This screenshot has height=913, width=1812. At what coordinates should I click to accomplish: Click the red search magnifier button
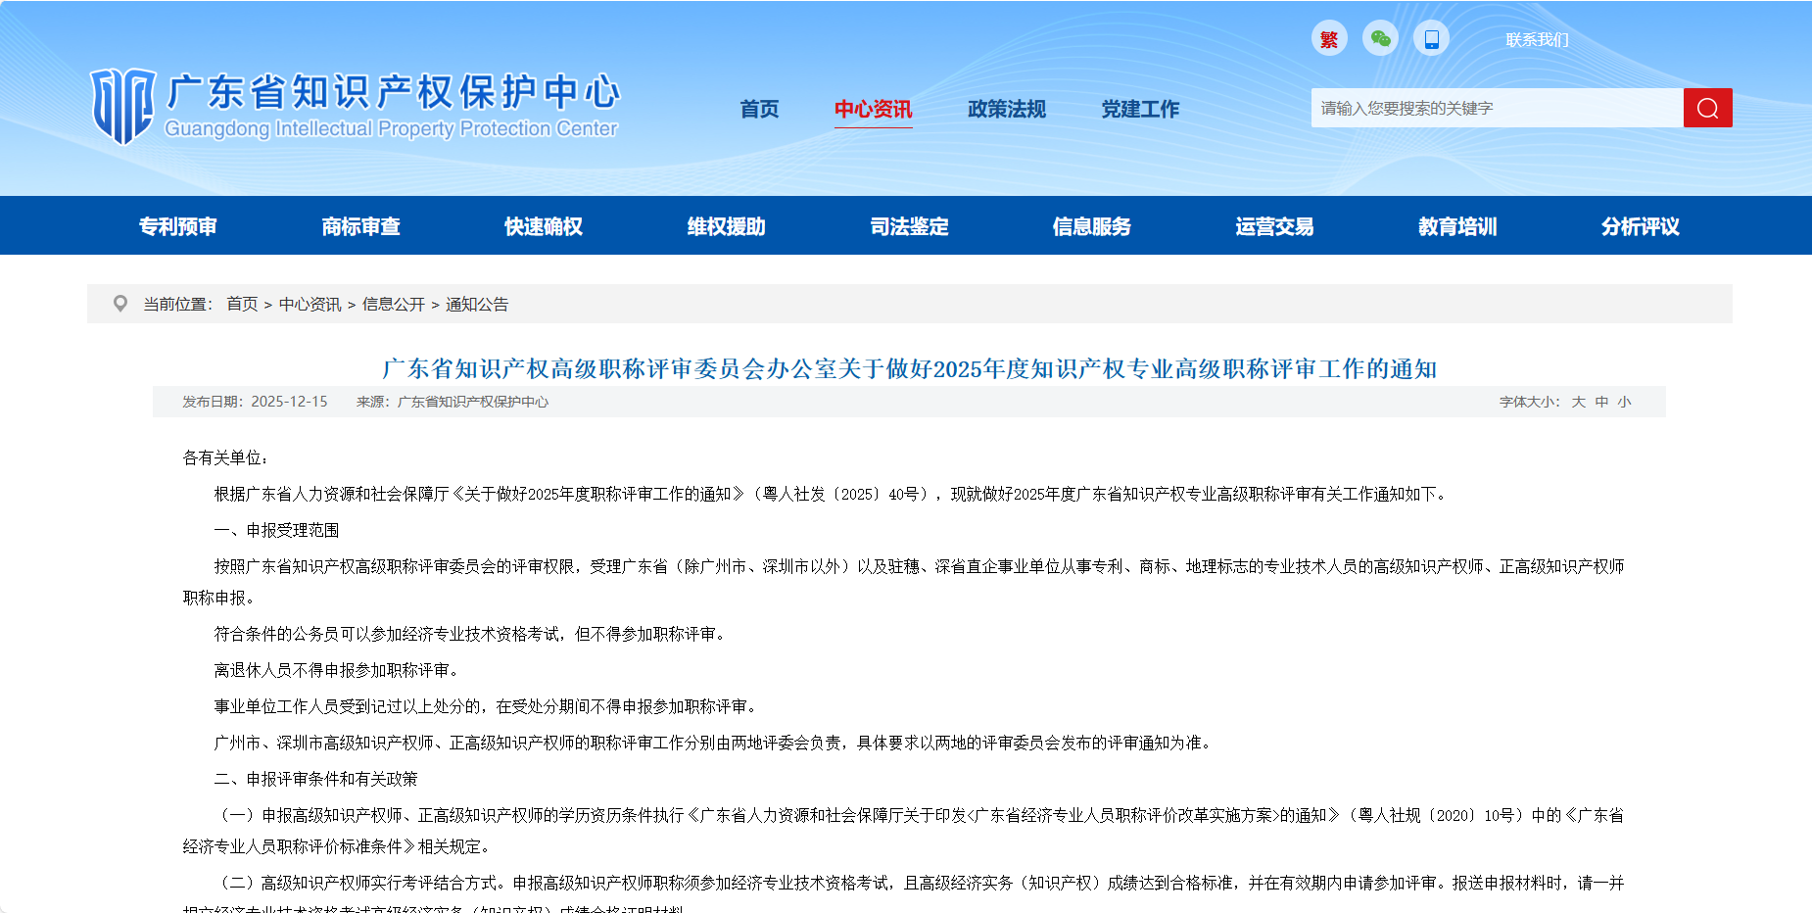click(x=1707, y=108)
